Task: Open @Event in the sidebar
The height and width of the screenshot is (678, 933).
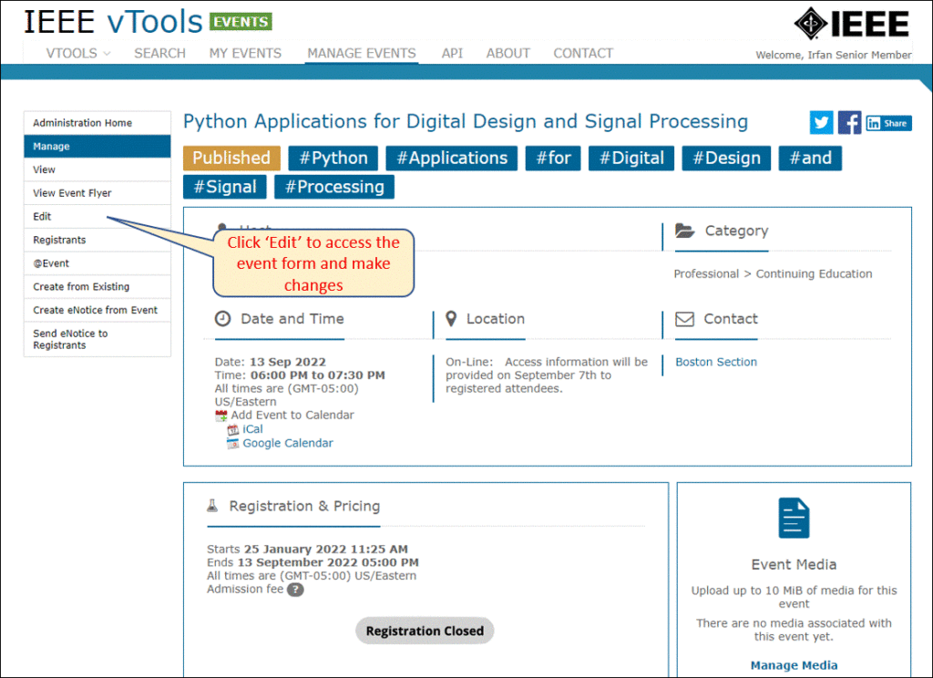Action: (x=97, y=263)
